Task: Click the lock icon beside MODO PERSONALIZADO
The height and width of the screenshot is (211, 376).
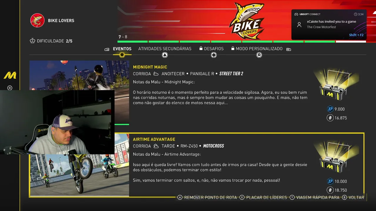Action: 233,48
